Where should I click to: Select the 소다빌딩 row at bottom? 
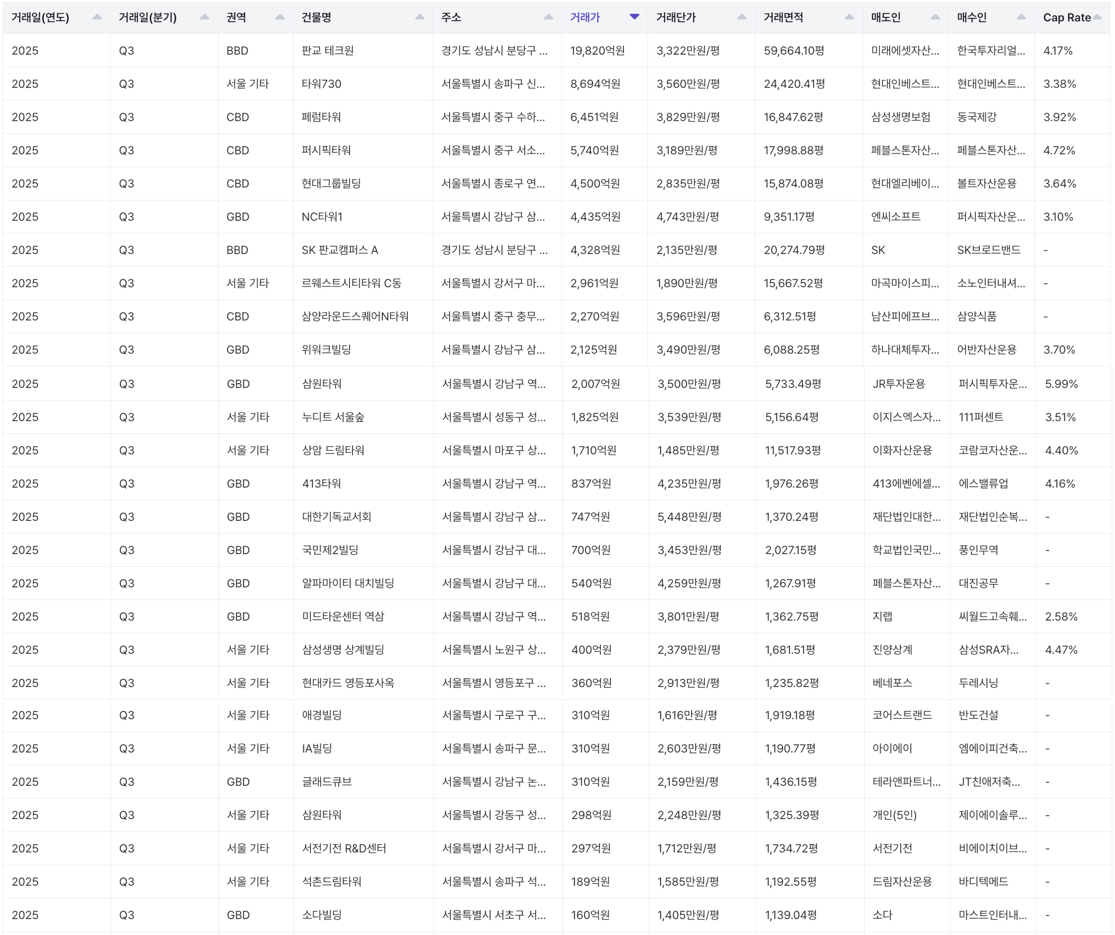coord(322,915)
